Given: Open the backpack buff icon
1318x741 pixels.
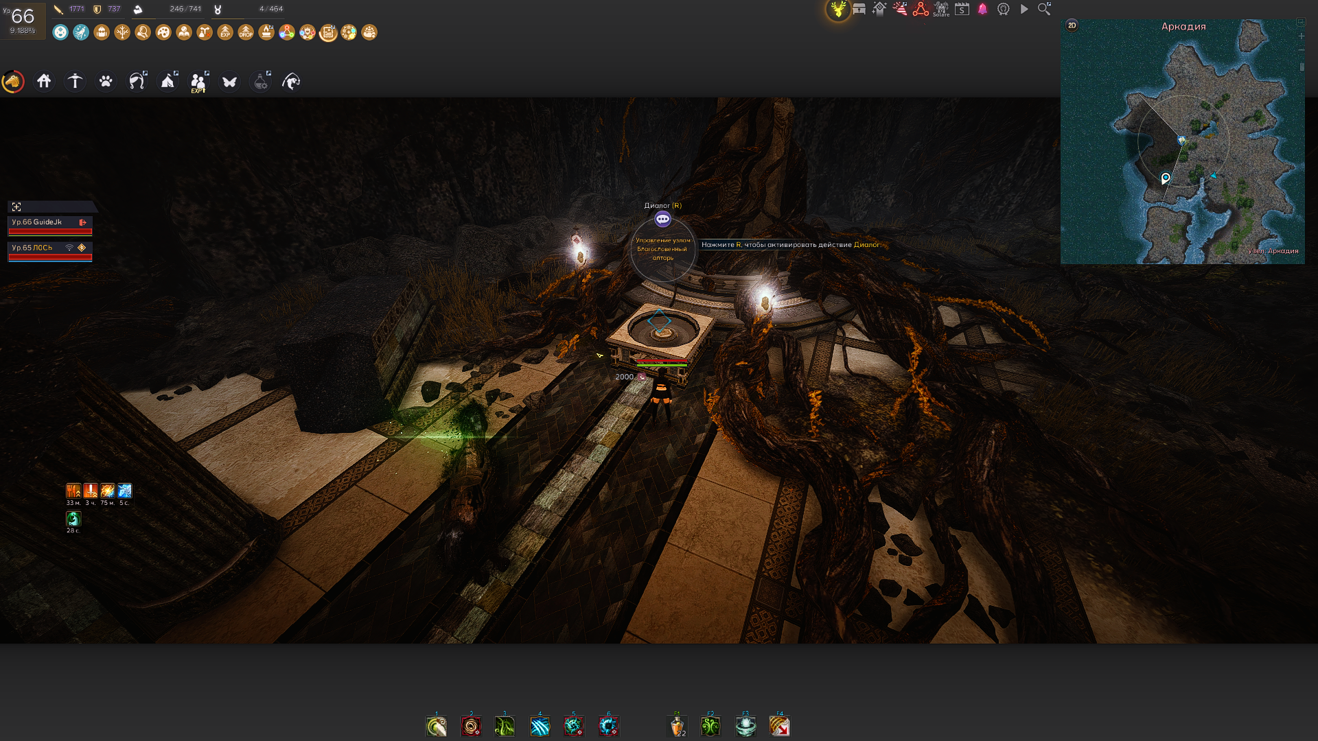Looking at the screenshot, I should (x=102, y=32).
